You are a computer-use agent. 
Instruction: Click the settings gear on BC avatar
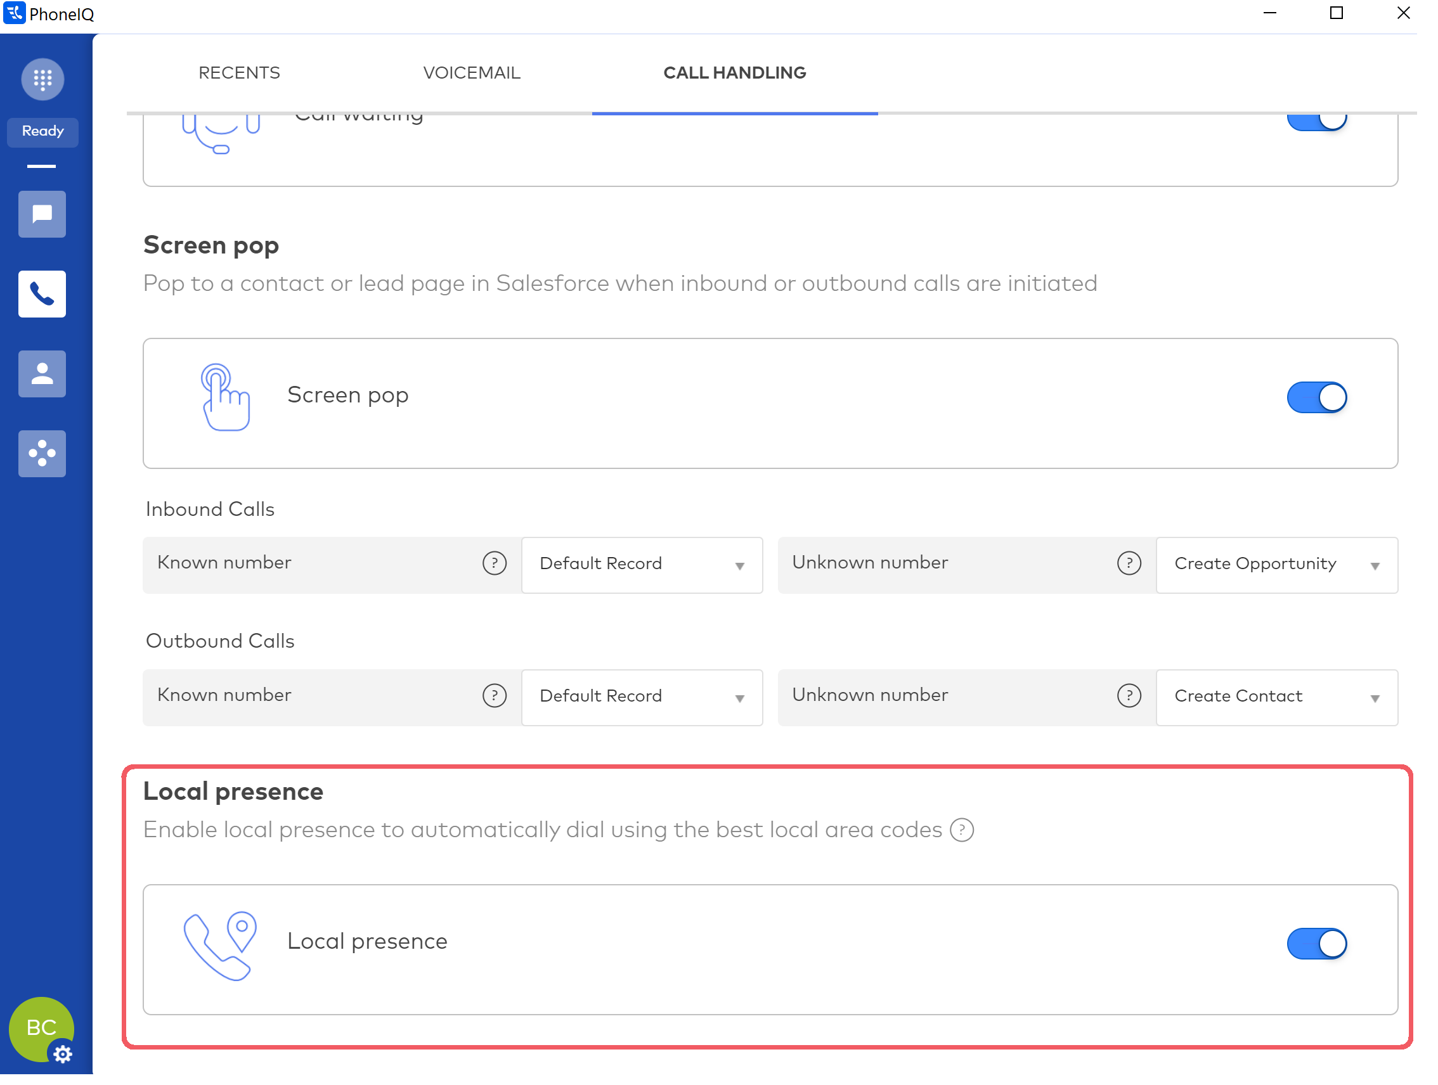(x=62, y=1054)
